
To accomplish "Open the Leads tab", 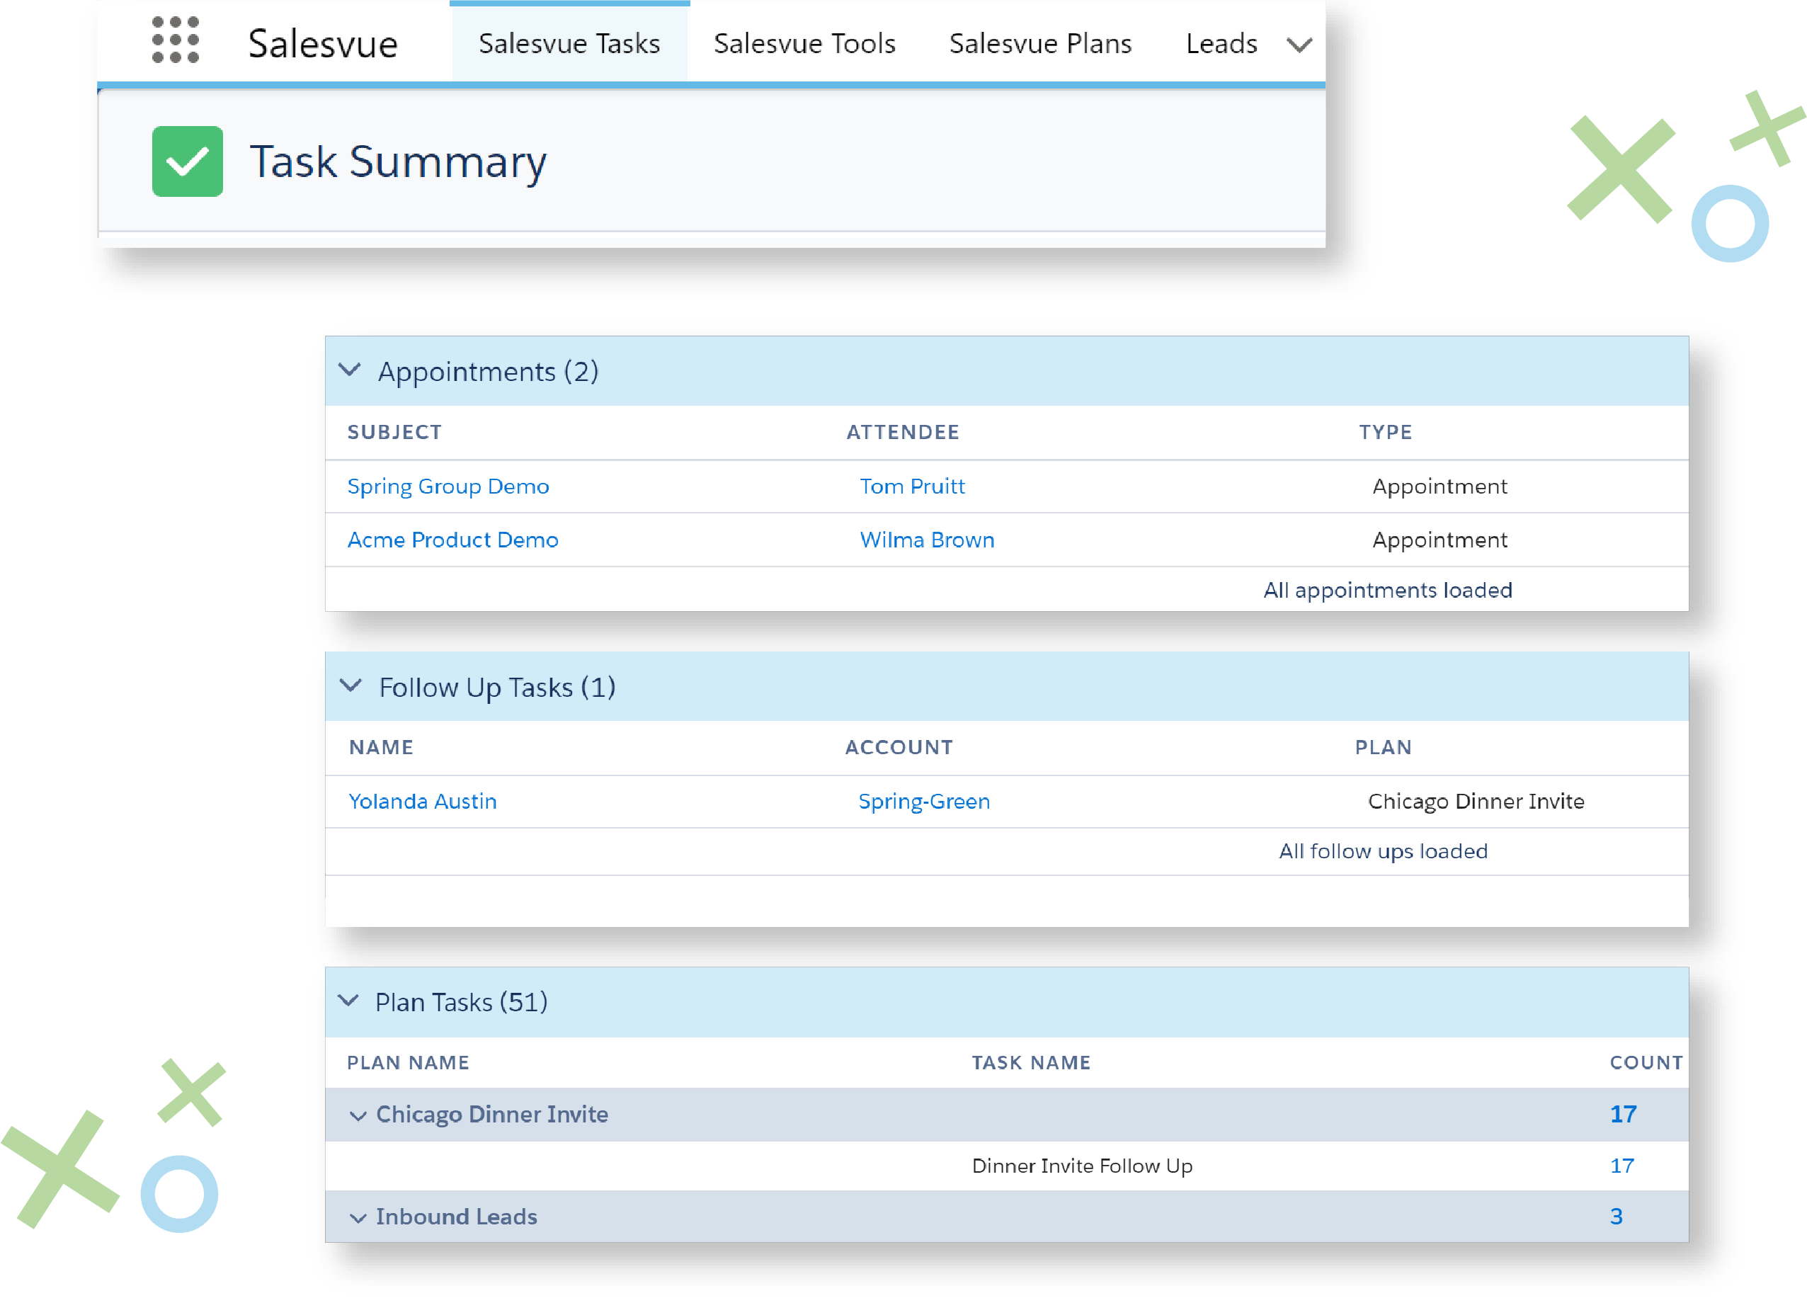I will (1221, 45).
